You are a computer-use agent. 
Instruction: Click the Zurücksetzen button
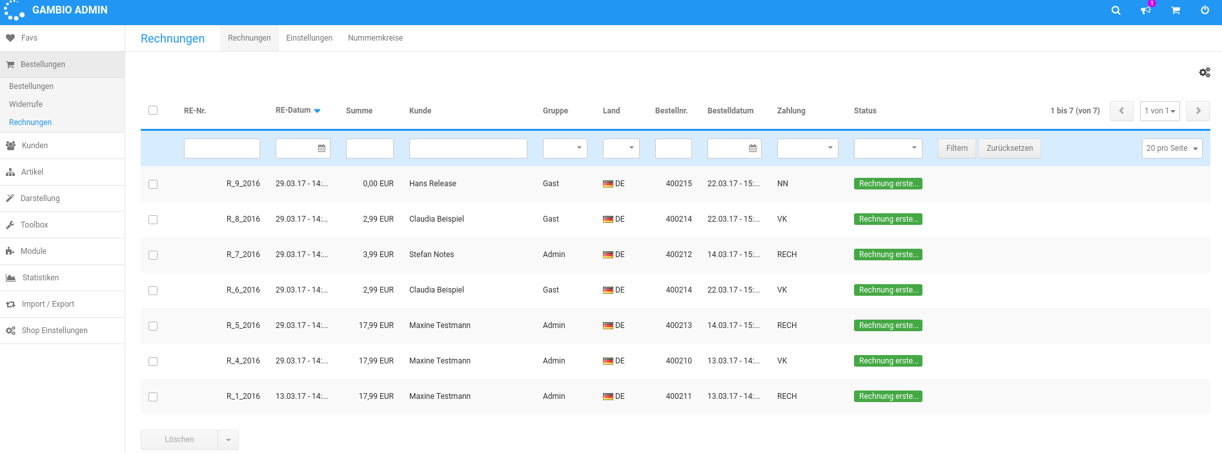(x=1009, y=148)
